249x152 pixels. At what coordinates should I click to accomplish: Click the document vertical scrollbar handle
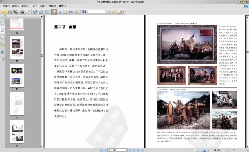(x=247, y=52)
